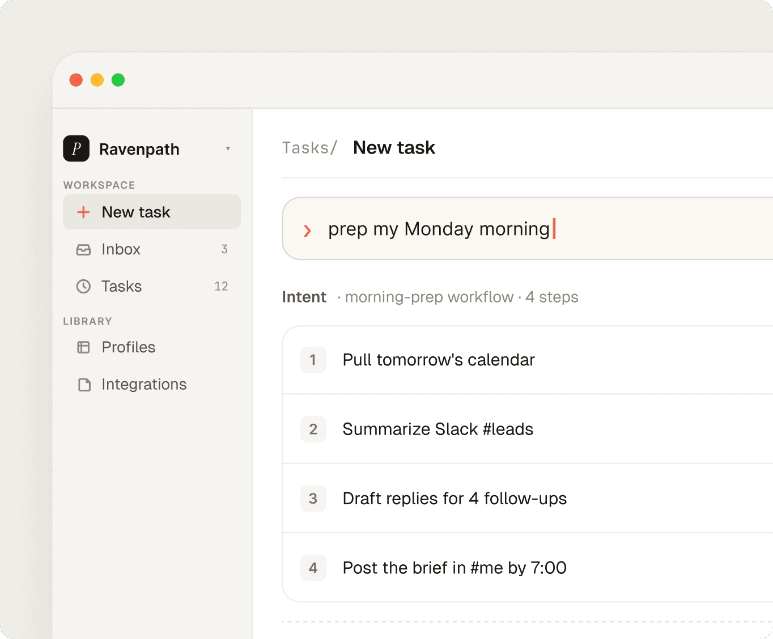The height and width of the screenshot is (639, 773).
Task: Open Tasks in the sidebar
Action: pyautogui.click(x=152, y=286)
